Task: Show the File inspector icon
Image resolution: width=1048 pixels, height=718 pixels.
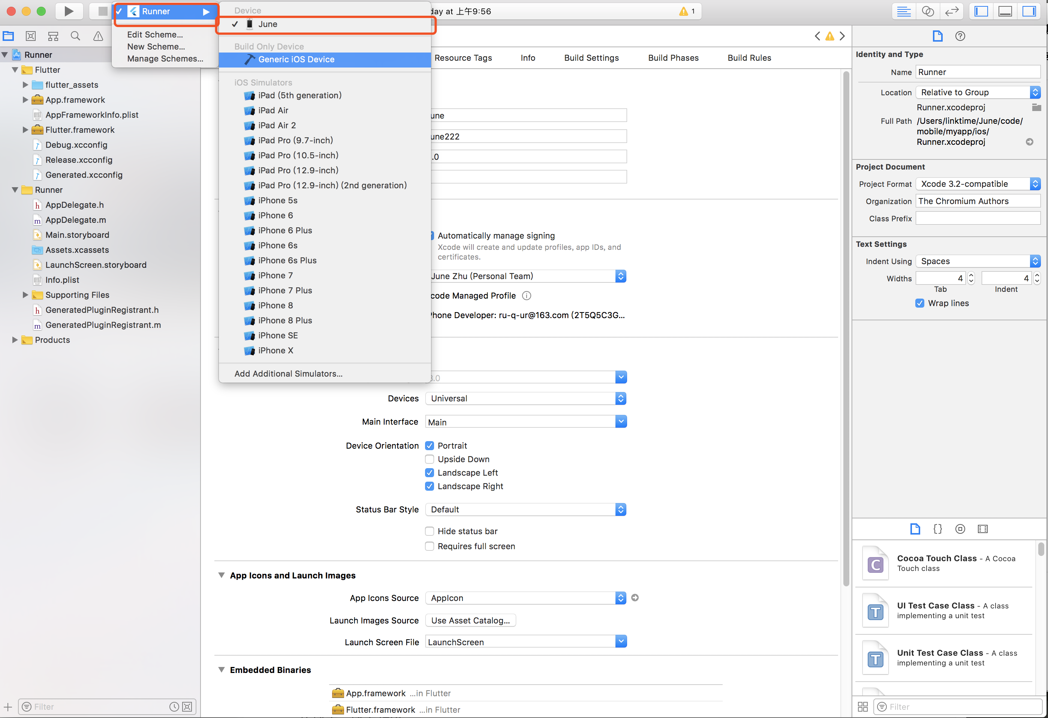Action: click(x=937, y=36)
